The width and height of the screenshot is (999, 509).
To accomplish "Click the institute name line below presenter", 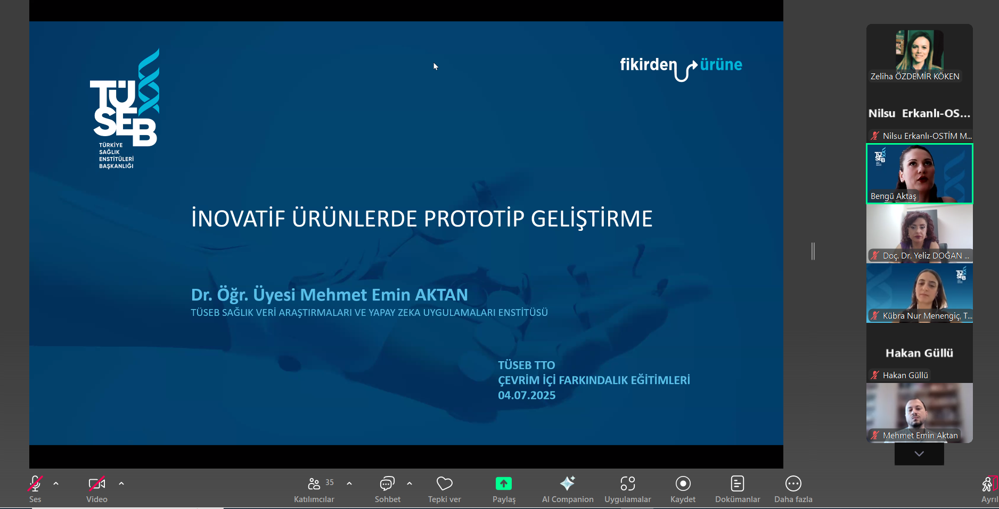I will (x=370, y=313).
